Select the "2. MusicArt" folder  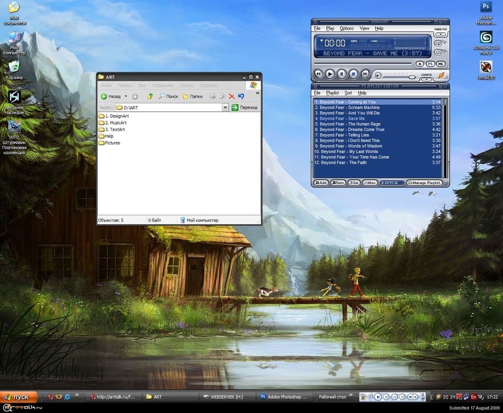[113, 123]
